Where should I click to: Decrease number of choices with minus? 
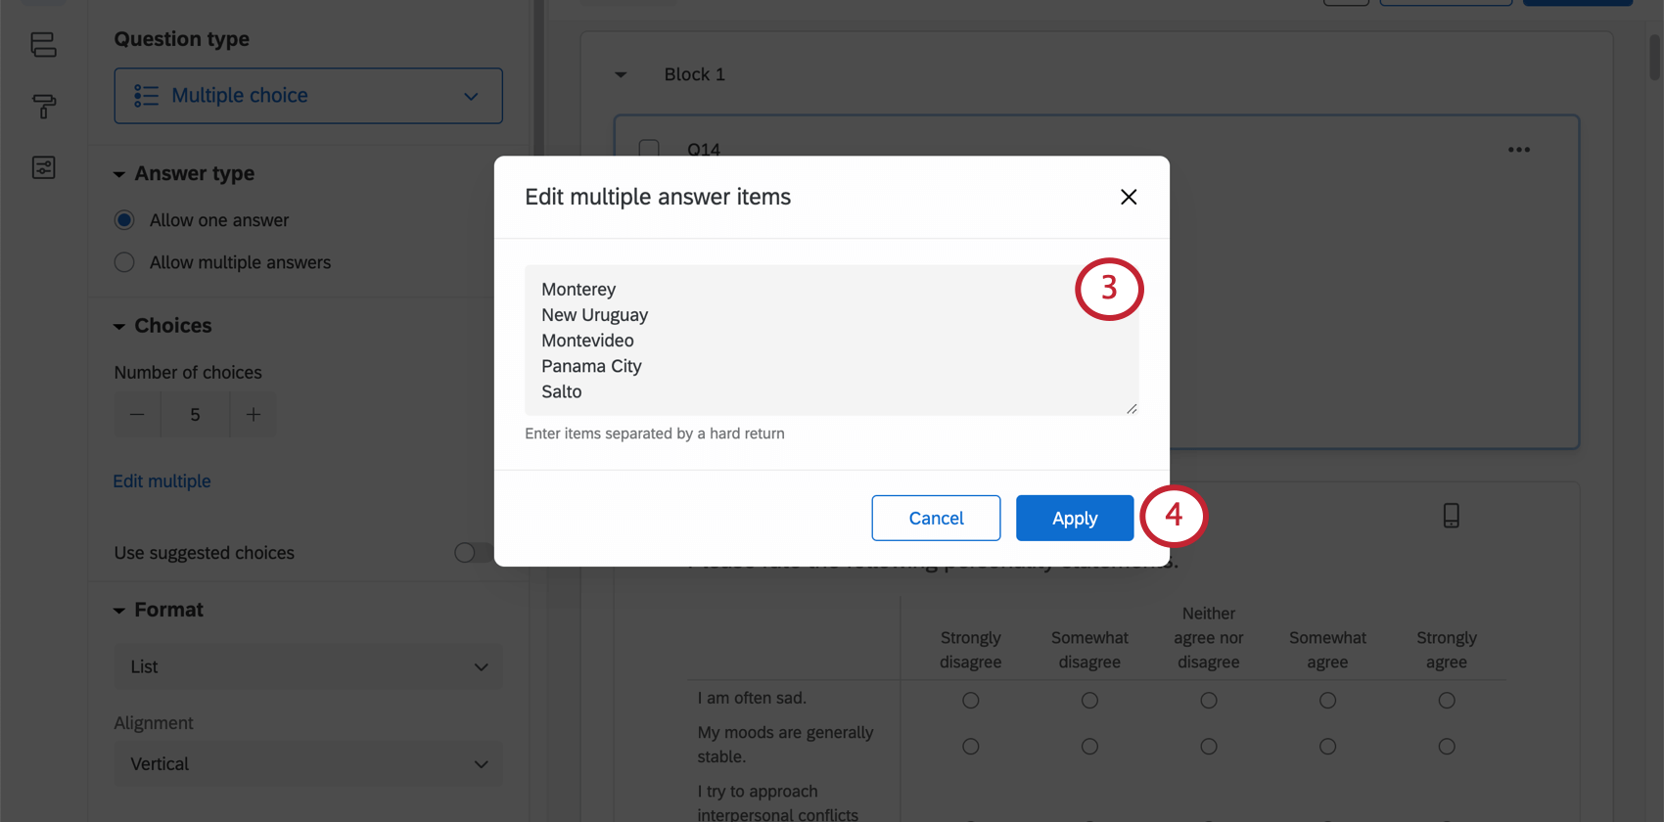(x=137, y=415)
